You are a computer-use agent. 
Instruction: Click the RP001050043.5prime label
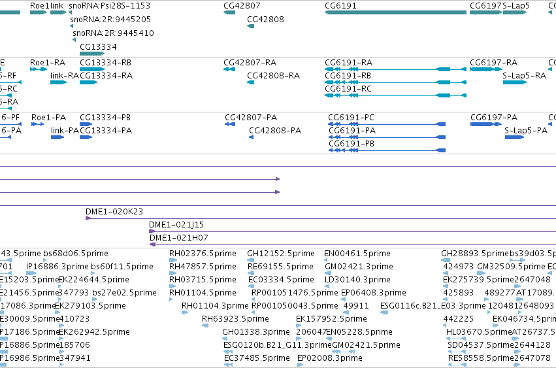(x=295, y=306)
